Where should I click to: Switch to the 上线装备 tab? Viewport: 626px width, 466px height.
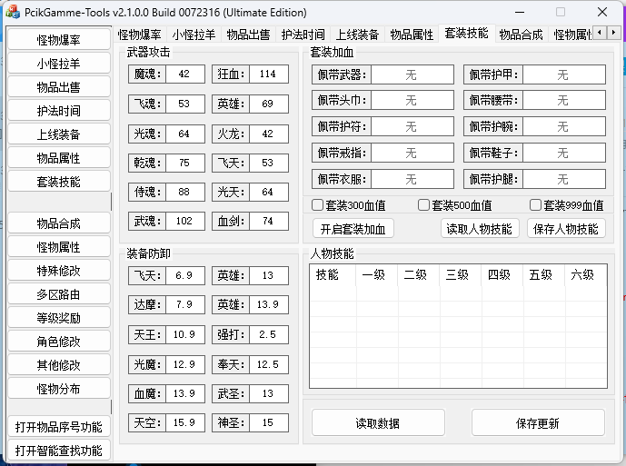tap(357, 35)
